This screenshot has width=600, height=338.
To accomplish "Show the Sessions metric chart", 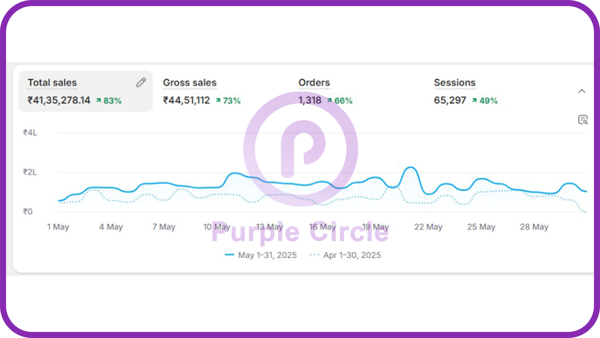I will pos(454,83).
